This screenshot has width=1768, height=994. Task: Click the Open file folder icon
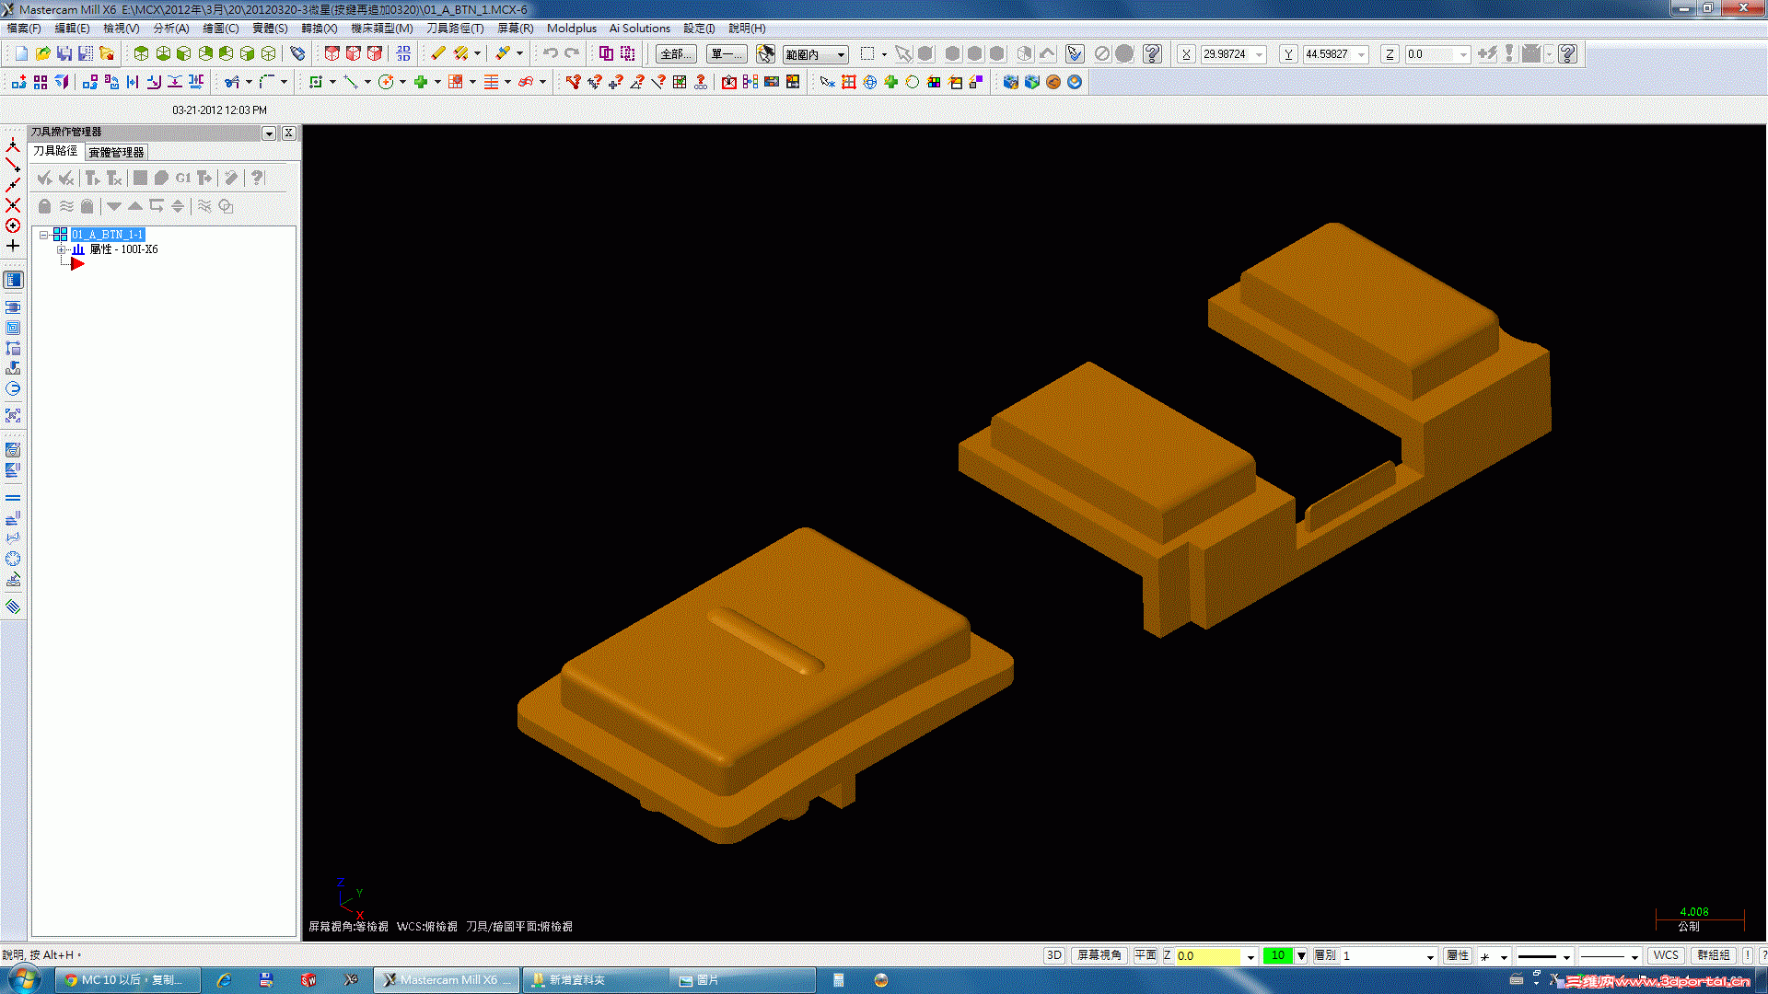tap(42, 54)
